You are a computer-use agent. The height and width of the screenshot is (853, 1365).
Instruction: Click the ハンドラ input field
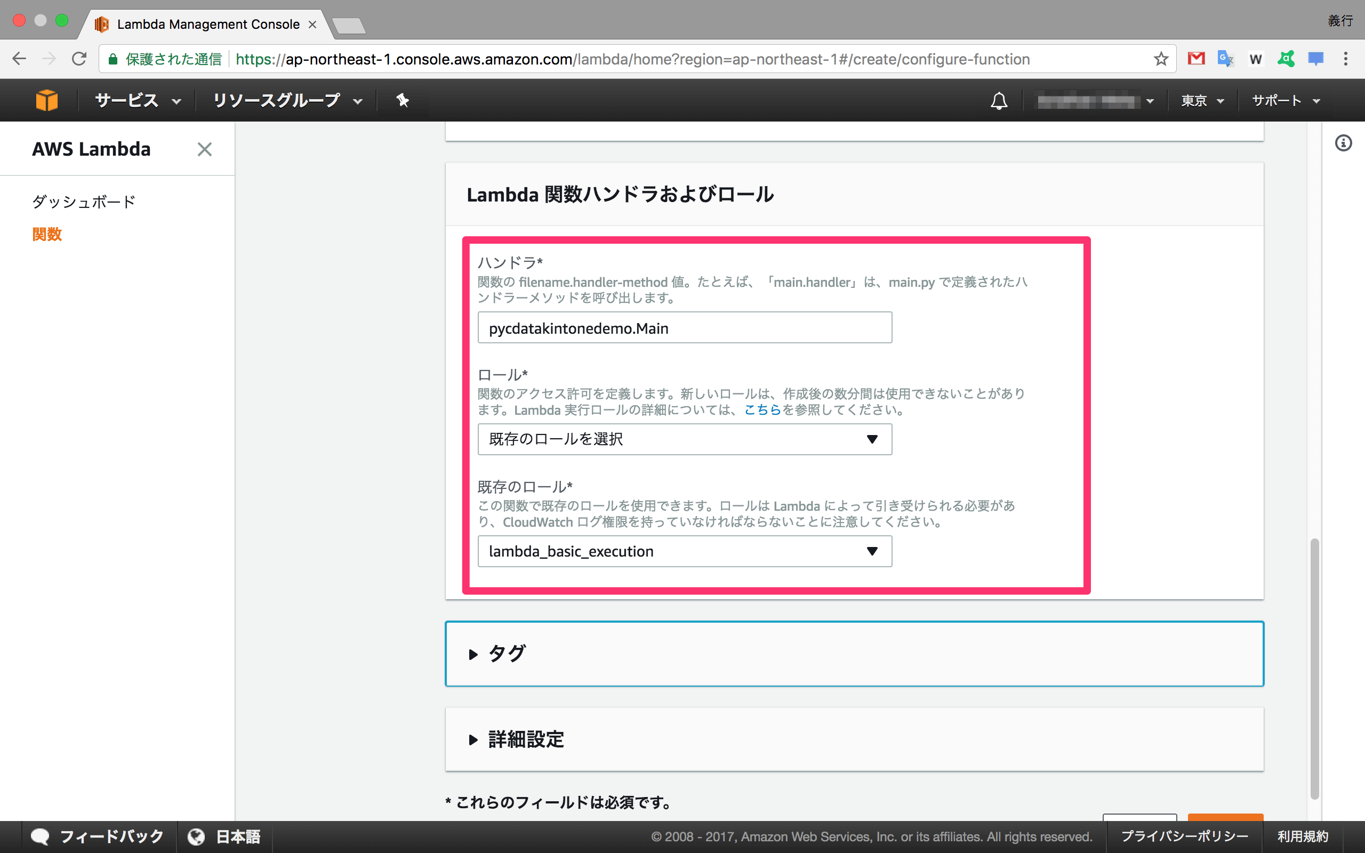[x=684, y=328]
